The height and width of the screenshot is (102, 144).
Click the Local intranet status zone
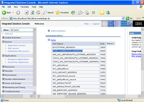click(x=125, y=100)
